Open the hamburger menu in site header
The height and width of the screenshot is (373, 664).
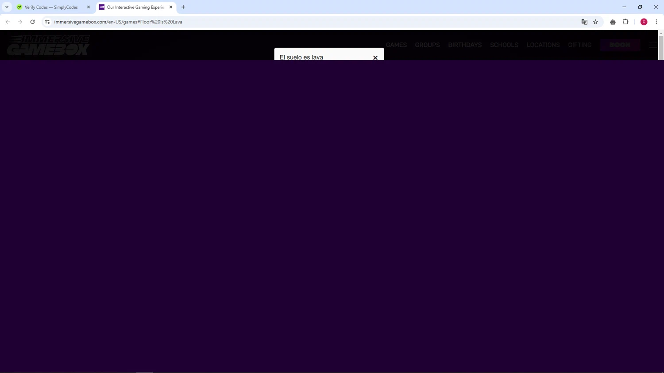click(653, 45)
